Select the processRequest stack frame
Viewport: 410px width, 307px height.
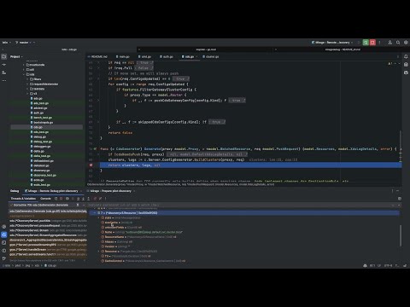coord(48,225)
